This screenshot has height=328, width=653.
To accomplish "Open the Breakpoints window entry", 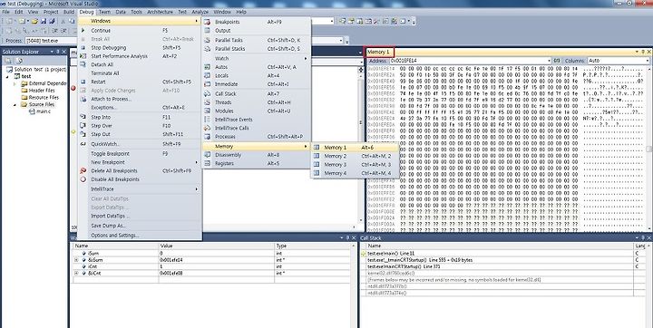I will point(257,22).
